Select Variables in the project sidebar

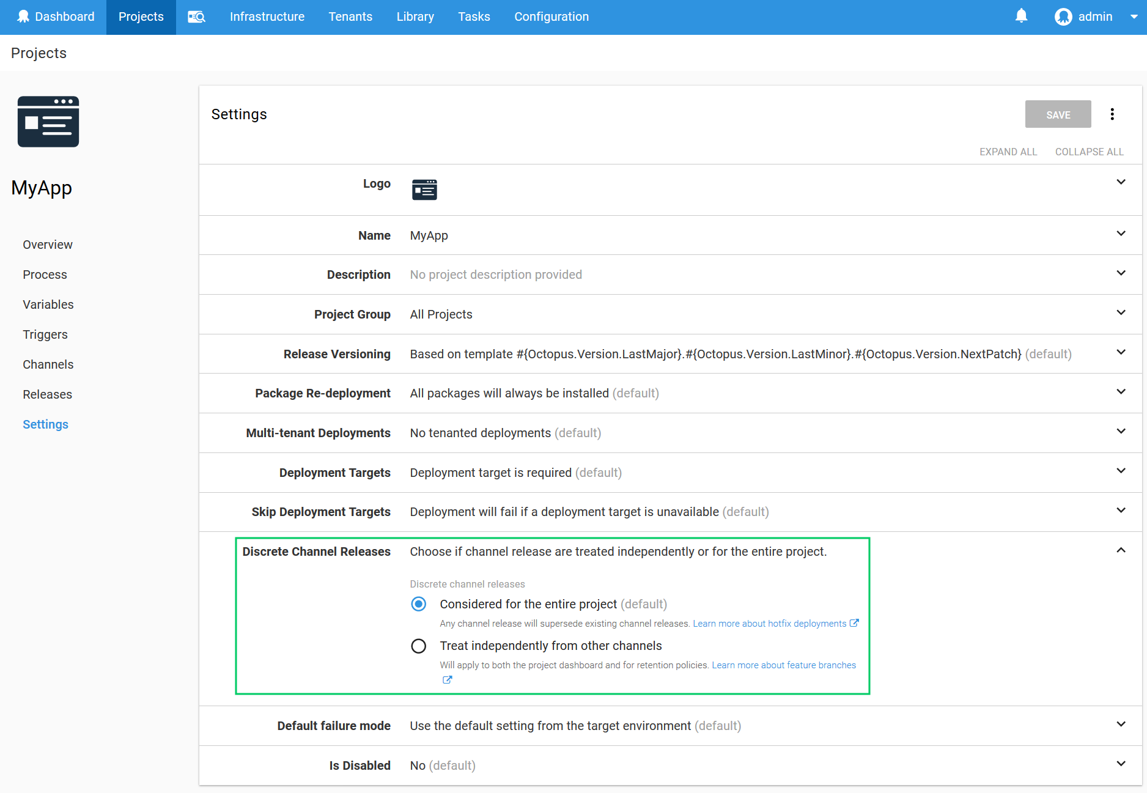coord(48,304)
